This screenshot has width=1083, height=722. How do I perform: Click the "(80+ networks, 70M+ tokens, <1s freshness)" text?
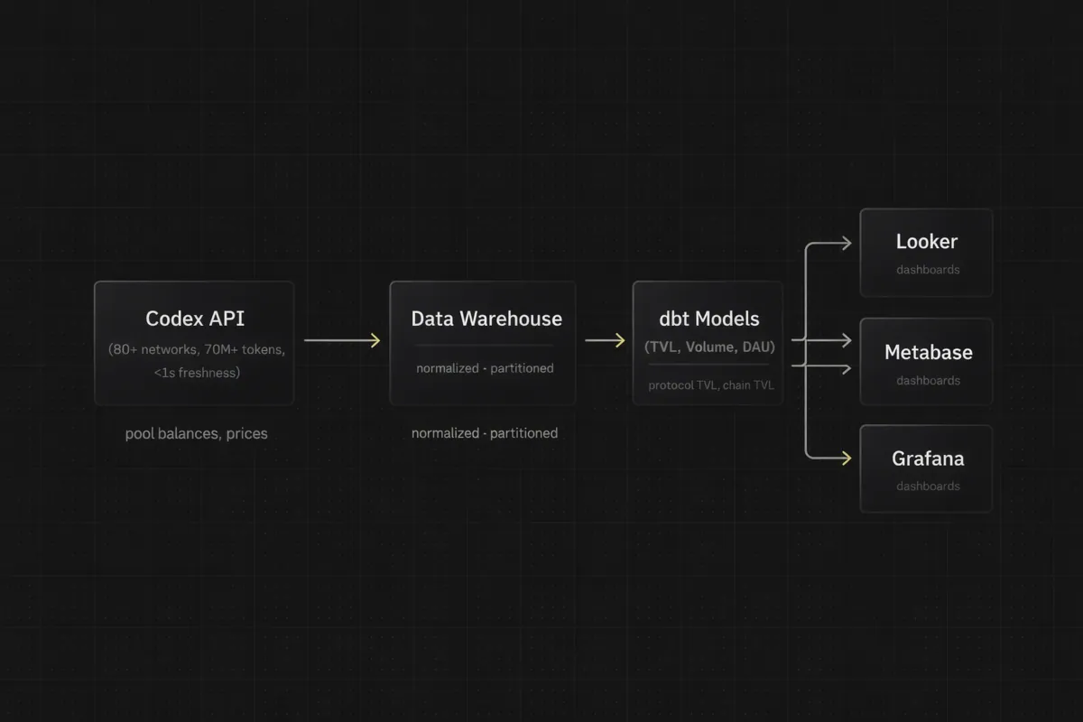[x=197, y=361]
